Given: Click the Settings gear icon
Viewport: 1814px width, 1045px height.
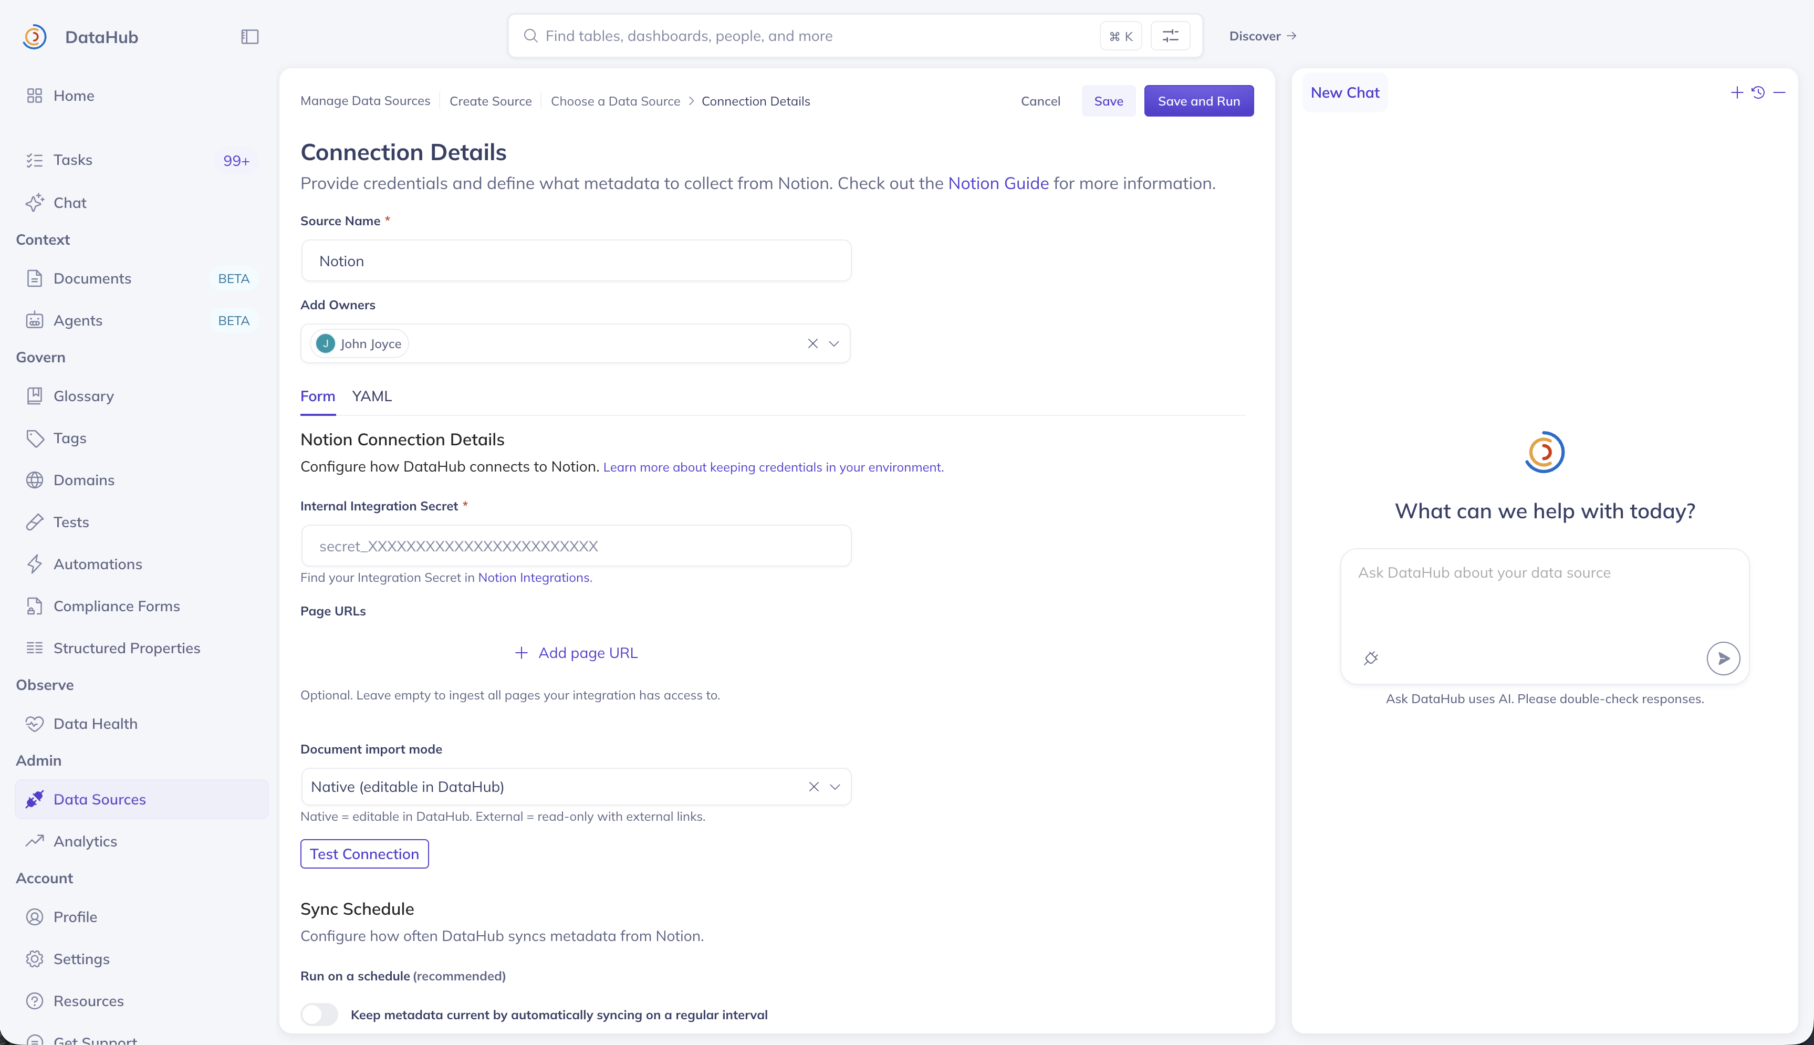Looking at the screenshot, I should tap(35, 959).
